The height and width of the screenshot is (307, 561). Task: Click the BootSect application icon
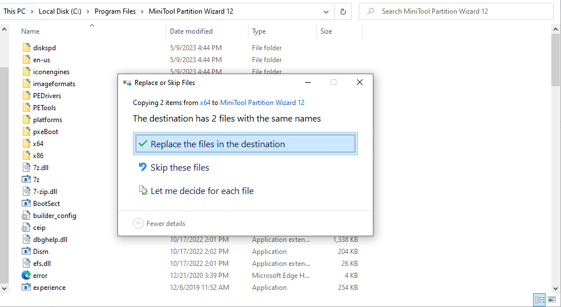[x=26, y=203]
